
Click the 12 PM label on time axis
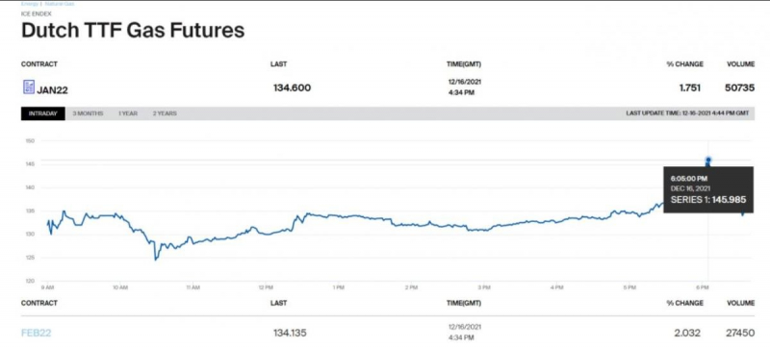266,287
